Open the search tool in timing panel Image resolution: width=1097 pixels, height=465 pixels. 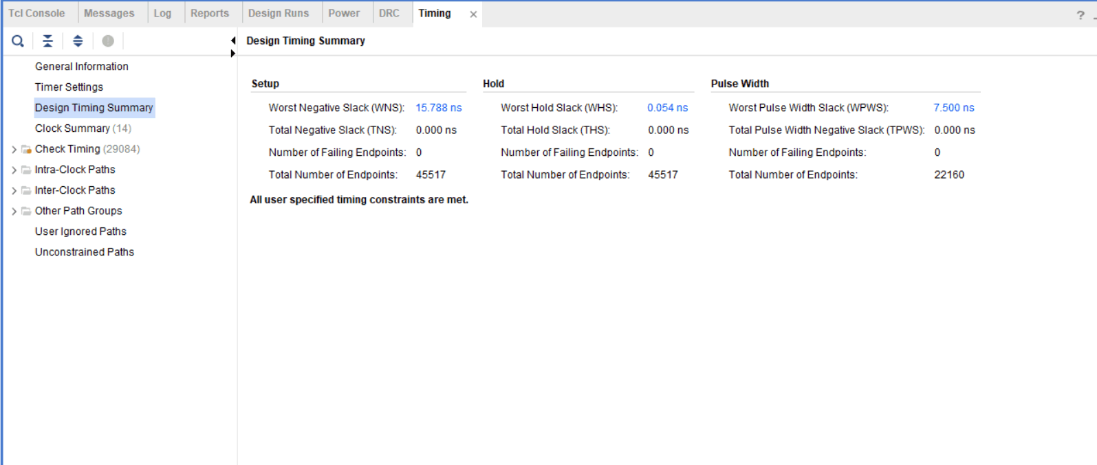[18, 41]
